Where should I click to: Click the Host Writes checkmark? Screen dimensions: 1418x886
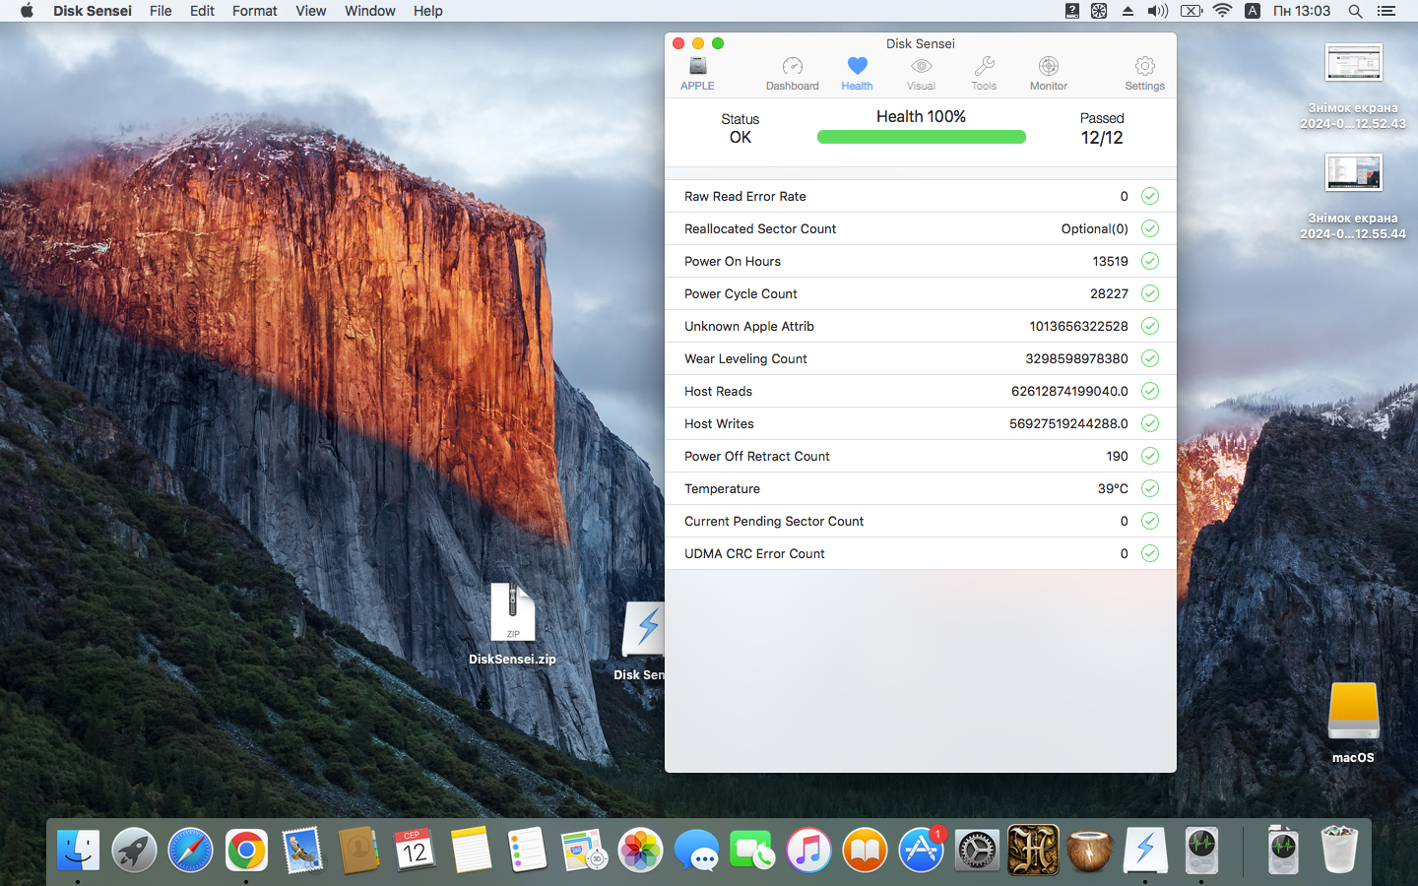point(1150,423)
